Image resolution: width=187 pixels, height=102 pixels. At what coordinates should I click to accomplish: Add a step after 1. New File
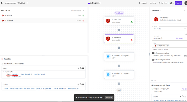tap(119, 30)
